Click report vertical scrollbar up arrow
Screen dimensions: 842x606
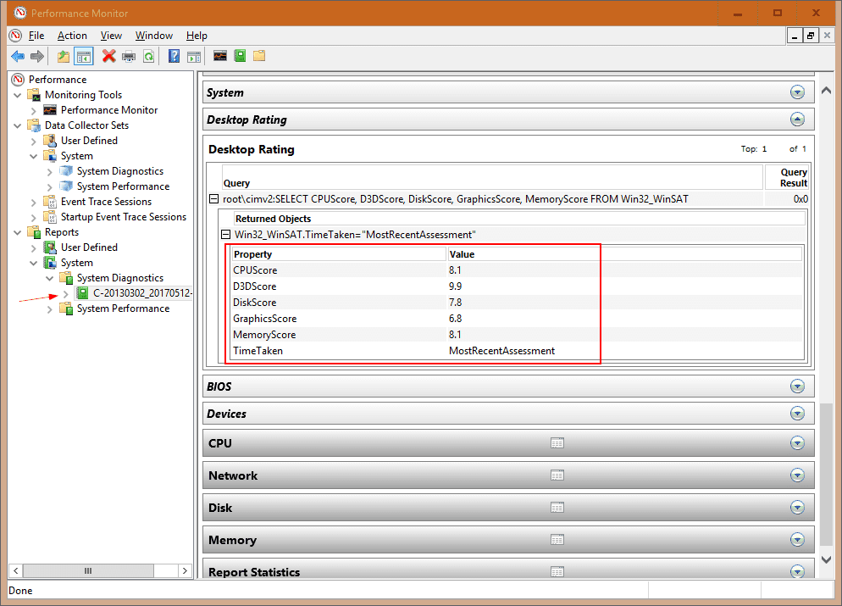point(827,91)
